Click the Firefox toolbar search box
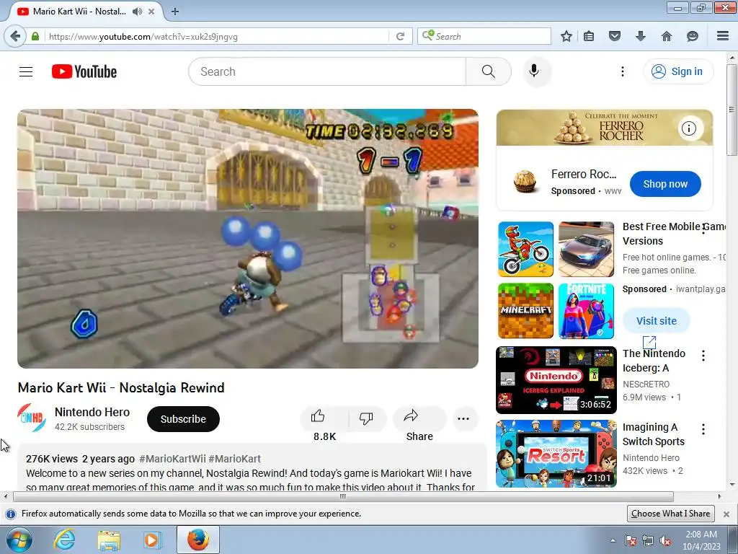The width and height of the screenshot is (738, 554). (x=484, y=36)
